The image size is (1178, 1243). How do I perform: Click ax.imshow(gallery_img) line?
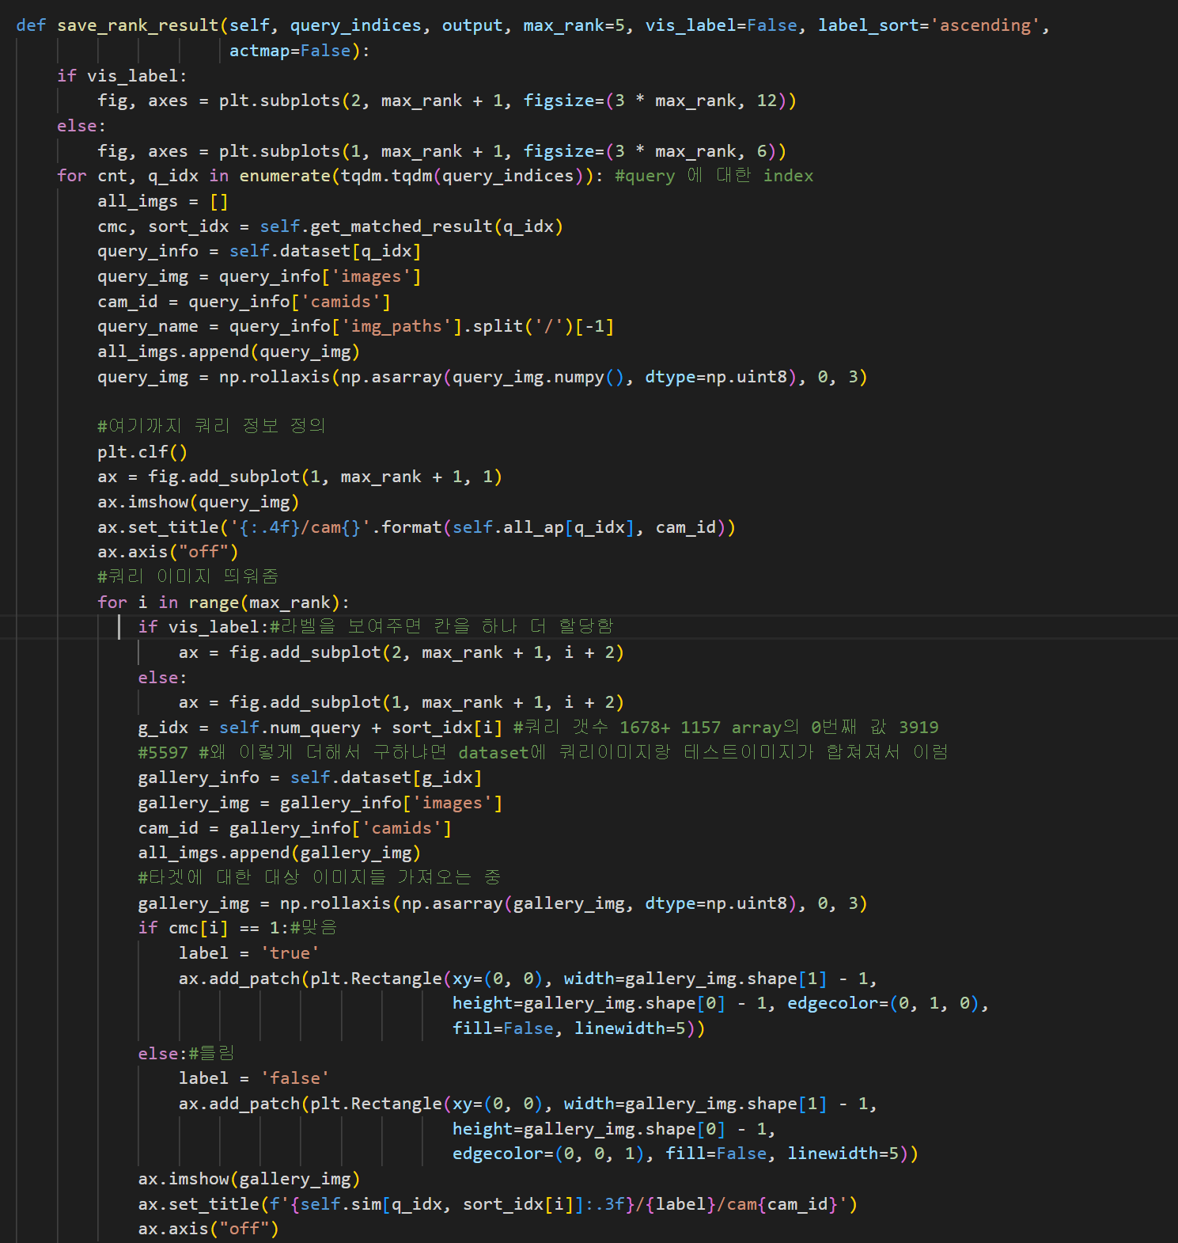249,1179
